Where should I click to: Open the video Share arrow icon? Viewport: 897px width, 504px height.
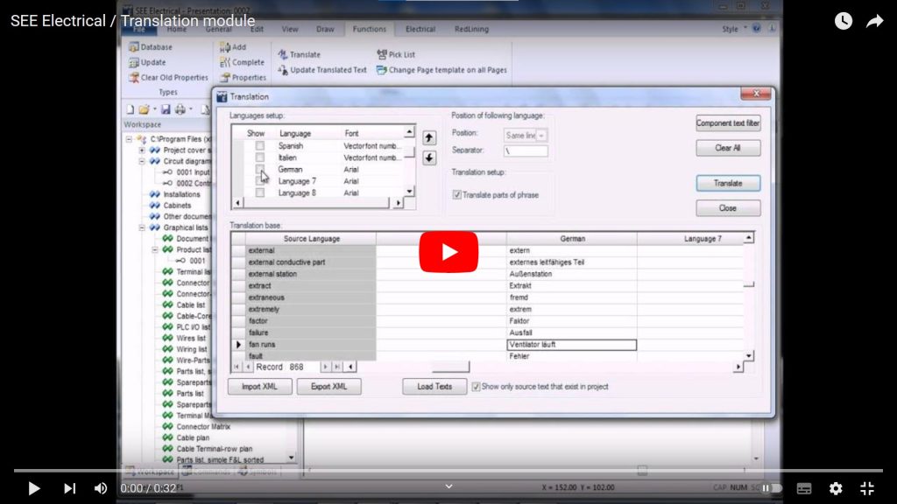(x=874, y=21)
